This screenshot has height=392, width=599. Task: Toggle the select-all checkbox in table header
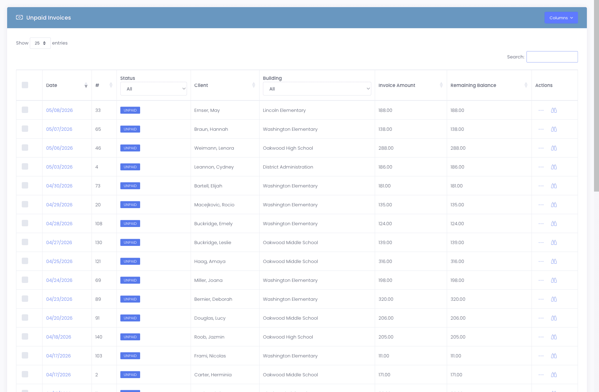tap(25, 85)
